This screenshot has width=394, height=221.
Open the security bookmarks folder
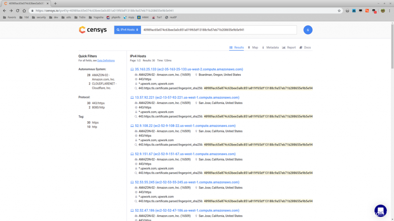pyautogui.click(x=39, y=17)
